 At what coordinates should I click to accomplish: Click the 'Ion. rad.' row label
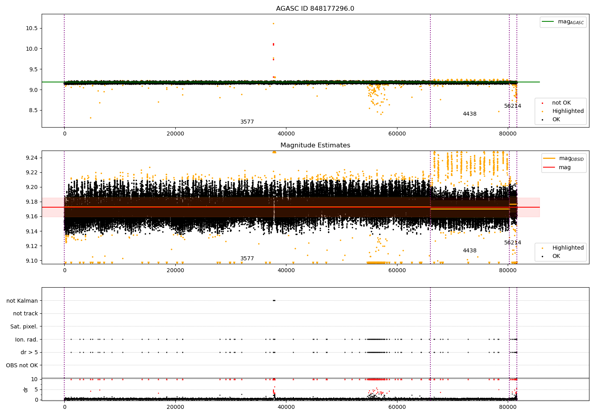(x=27, y=340)
